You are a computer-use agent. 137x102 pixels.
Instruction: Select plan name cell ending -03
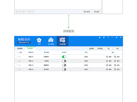(x=31, y=65)
